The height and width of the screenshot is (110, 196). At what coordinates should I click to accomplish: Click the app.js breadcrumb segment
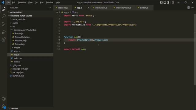pos(65,12)
